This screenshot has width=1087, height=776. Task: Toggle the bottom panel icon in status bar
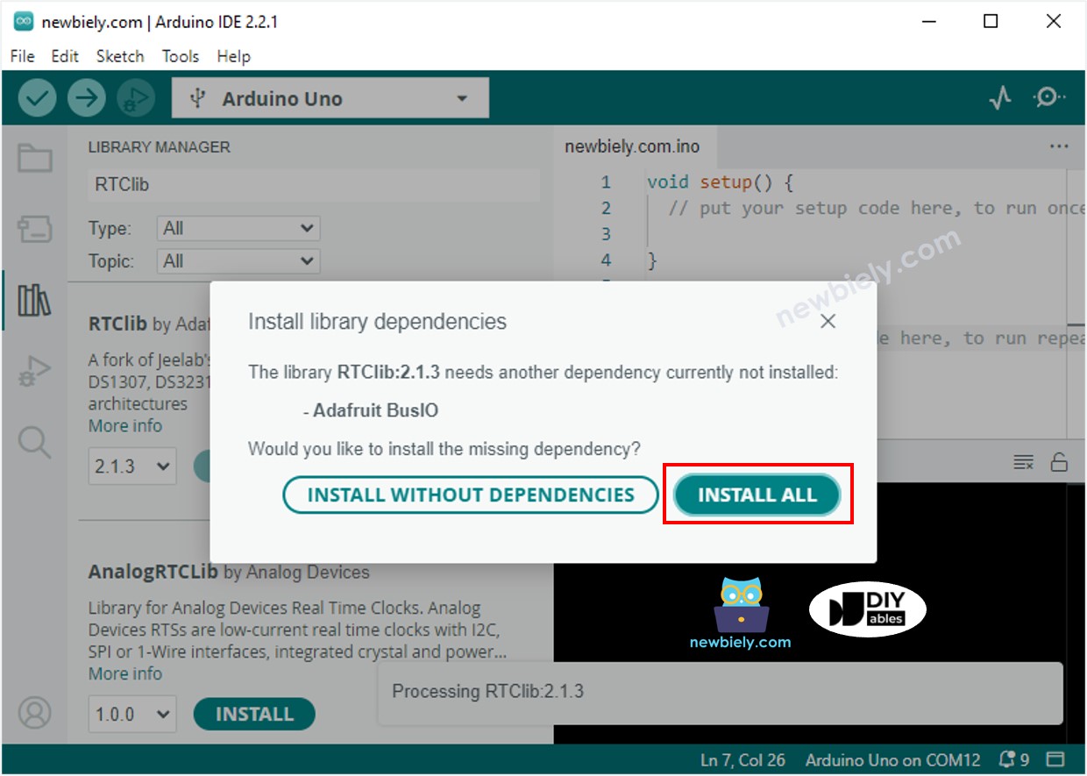click(1055, 759)
